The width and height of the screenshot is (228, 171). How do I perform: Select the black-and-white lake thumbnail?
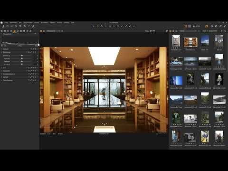pos(219,100)
